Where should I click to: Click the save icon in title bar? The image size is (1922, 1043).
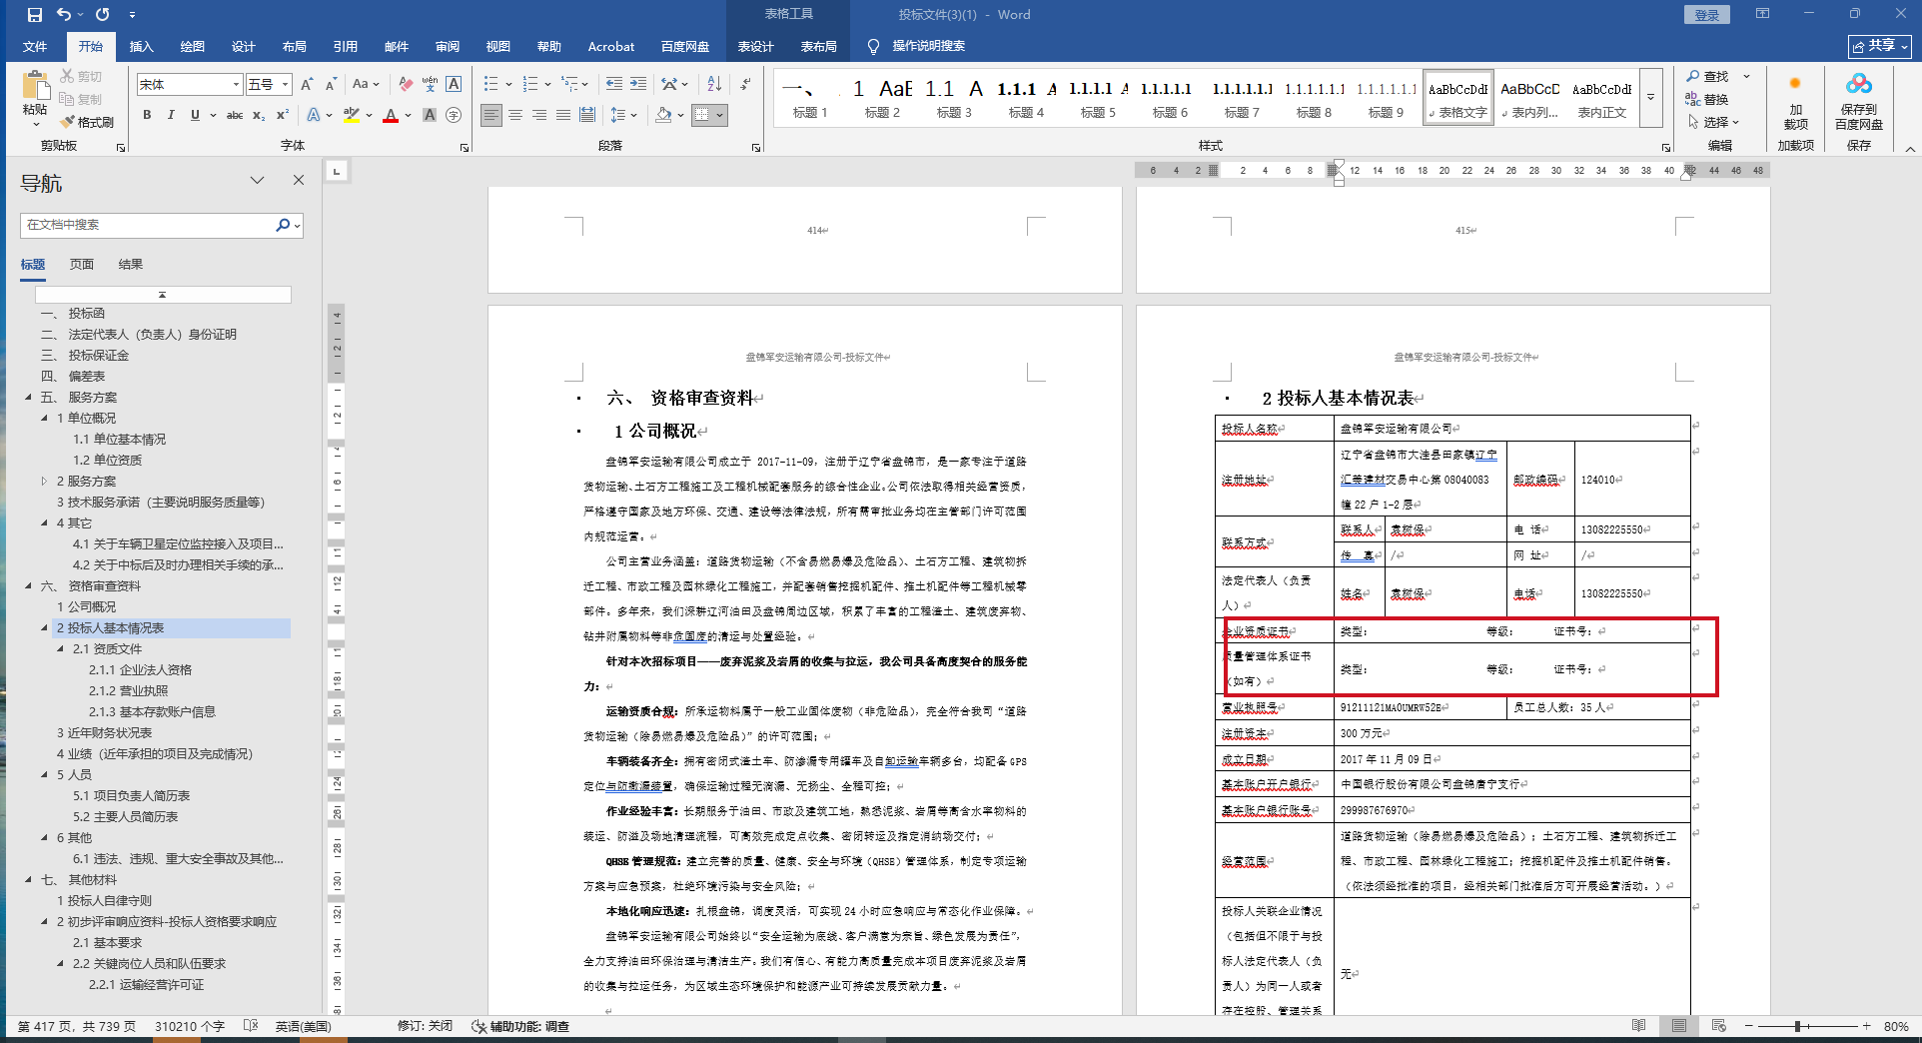coord(35,15)
